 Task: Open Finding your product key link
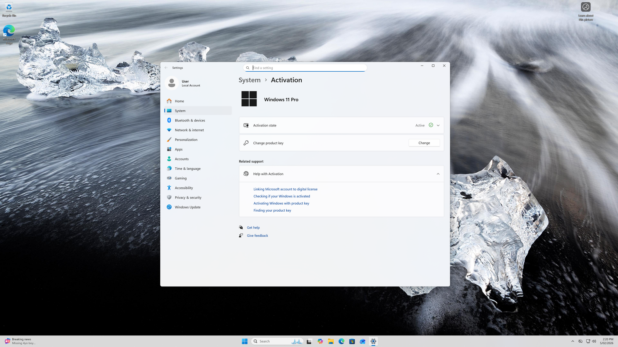272,211
